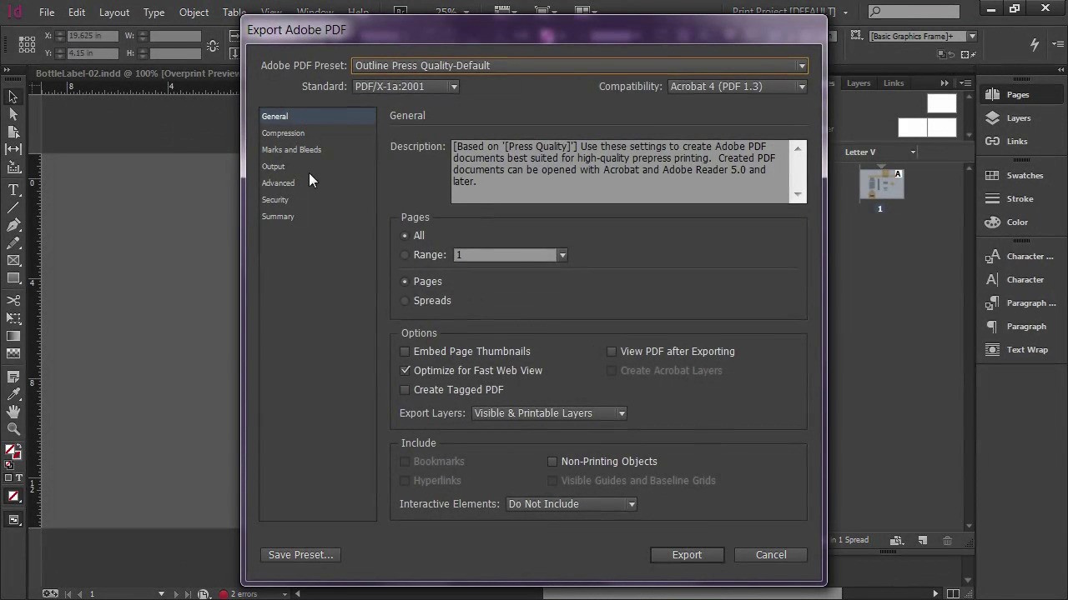Click the Cancel button
The width and height of the screenshot is (1068, 600).
(x=771, y=555)
